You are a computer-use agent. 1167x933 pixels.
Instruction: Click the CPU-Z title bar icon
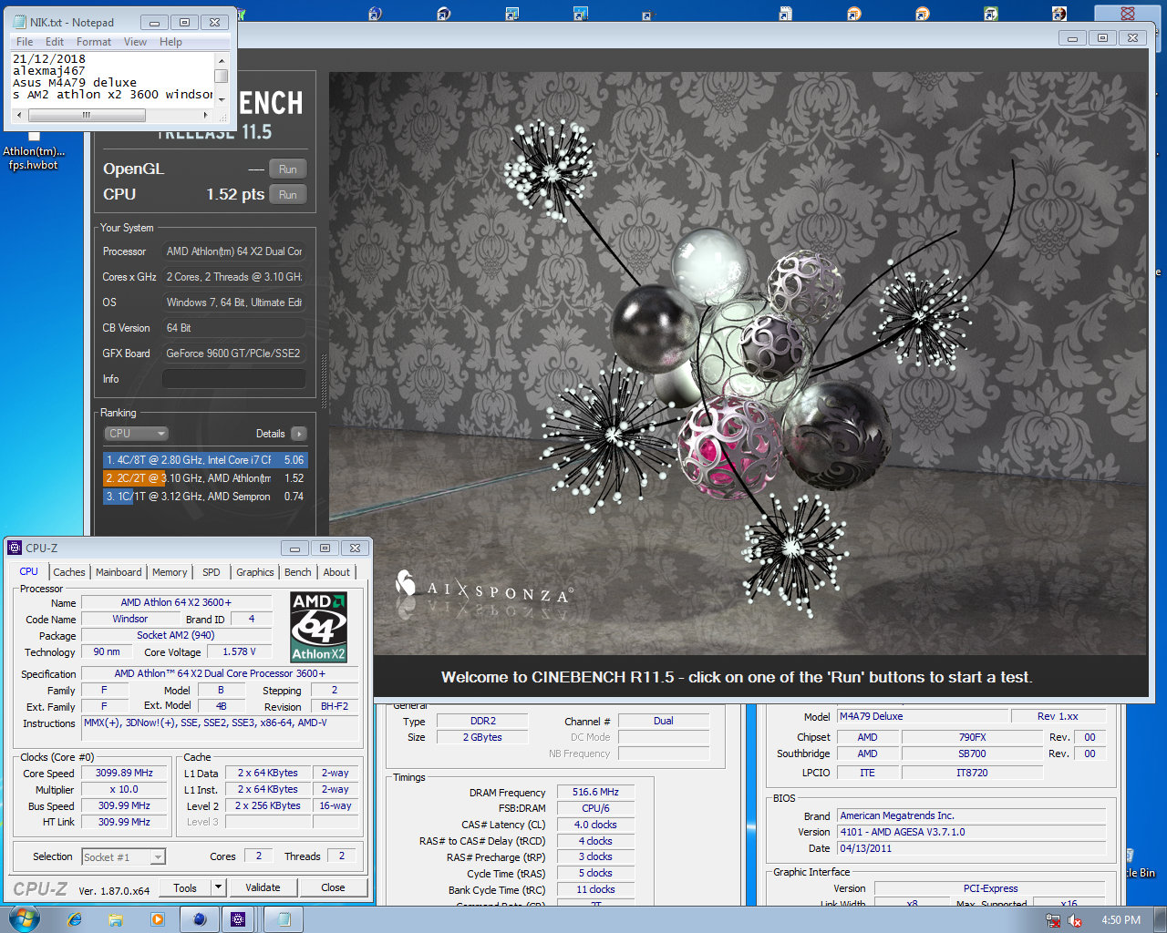coord(15,548)
